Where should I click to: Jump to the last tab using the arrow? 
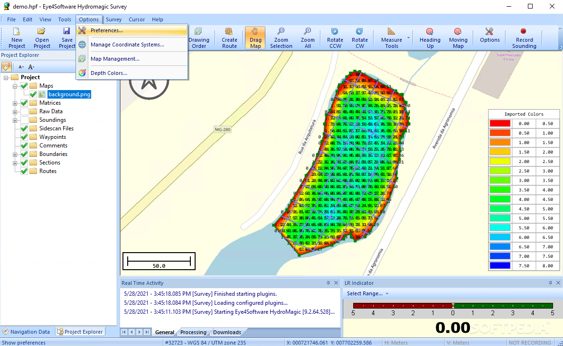147,332
